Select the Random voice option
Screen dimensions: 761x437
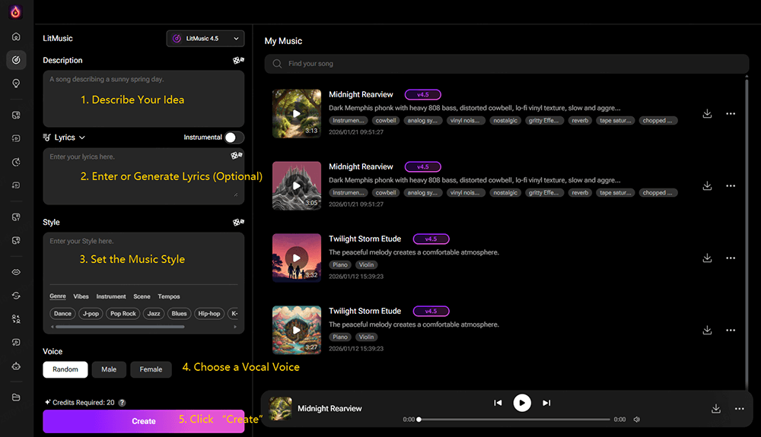tap(65, 369)
